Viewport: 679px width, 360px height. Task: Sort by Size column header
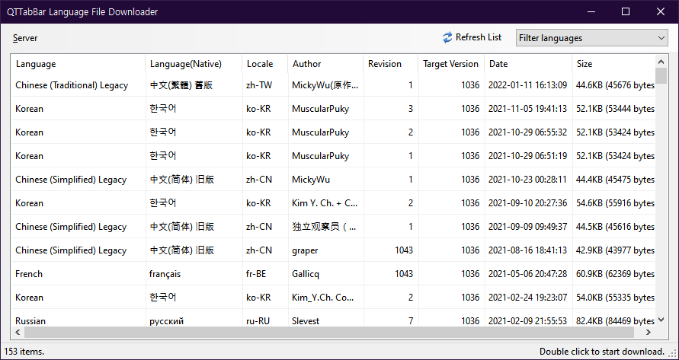[613, 64]
